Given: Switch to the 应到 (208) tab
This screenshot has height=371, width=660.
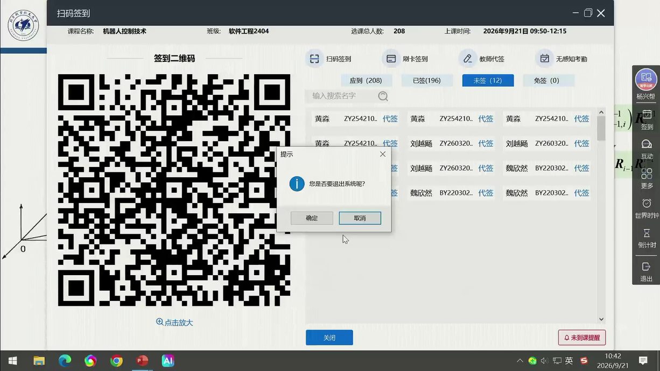Looking at the screenshot, I should [366, 80].
